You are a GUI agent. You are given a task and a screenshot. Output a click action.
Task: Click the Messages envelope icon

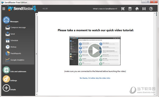[6, 20]
